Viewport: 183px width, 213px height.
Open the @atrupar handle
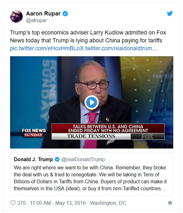37,21
